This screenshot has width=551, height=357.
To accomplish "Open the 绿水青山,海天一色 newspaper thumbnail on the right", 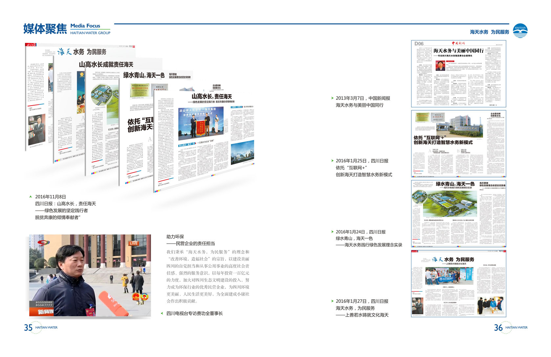I will point(458,213).
